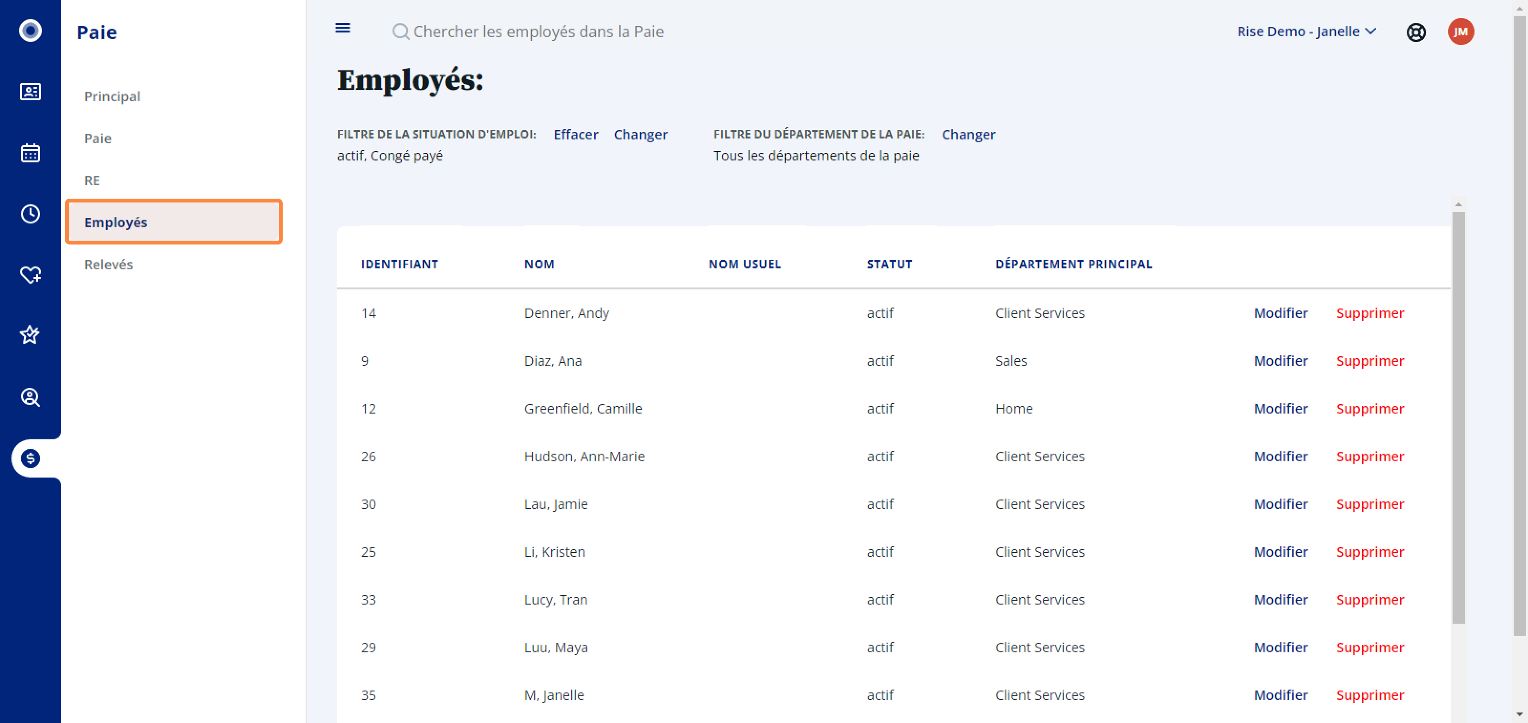Change the employment status filter
This screenshot has height=723, width=1528.
[641, 135]
